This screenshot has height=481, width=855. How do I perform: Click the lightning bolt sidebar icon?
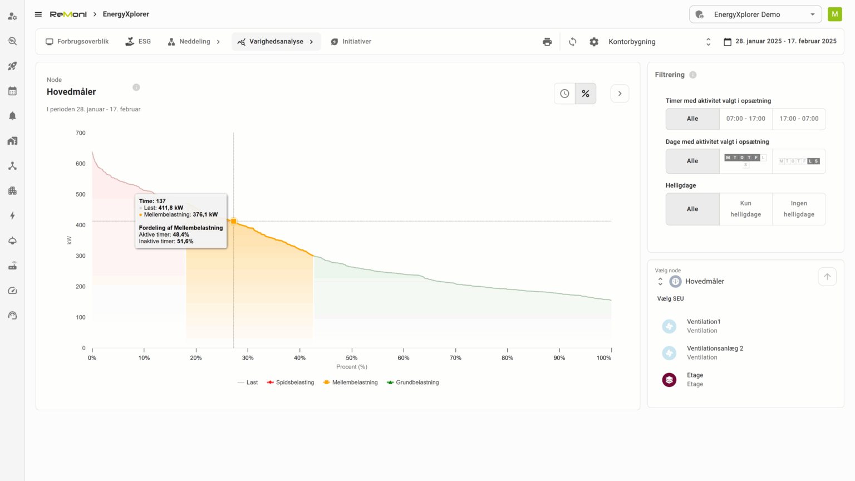tap(12, 216)
